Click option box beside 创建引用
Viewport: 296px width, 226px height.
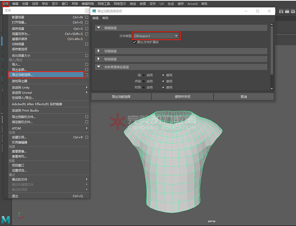[87, 137]
